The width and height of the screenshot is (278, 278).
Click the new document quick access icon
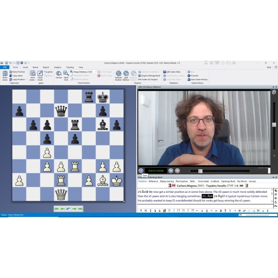click(6, 63)
